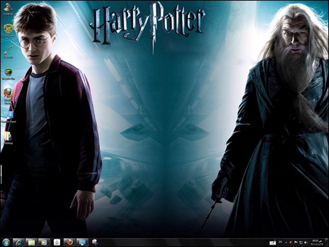Image resolution: width=329 pixels, height=247 pixels.
Task: Open the green cauldron Recycle Bin icon
Action: (x=8, y=74)
